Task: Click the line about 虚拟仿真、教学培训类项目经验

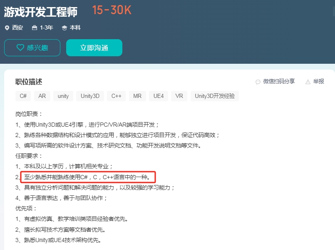Action: [x=72, y=219]
